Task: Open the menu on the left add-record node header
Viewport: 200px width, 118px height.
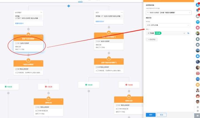Action: (62, 100)
